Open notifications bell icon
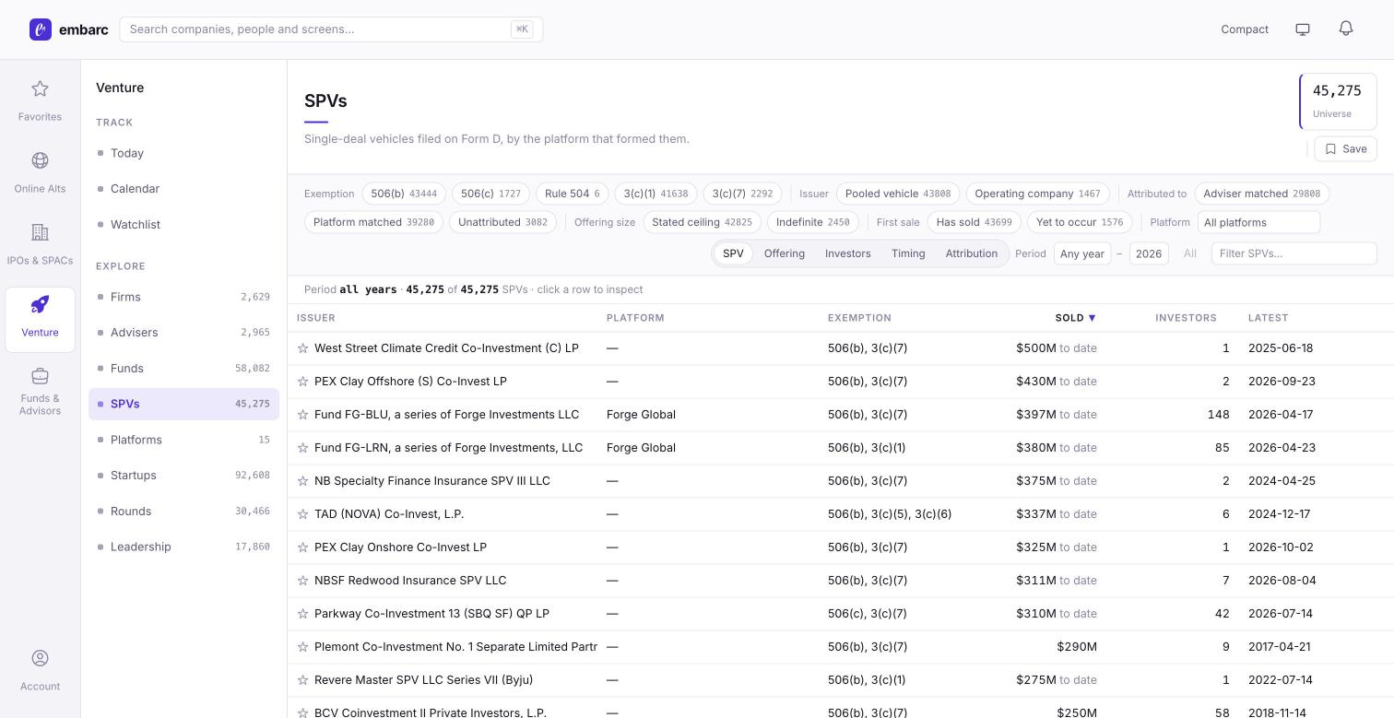The height and width of the screenshot is (718, 1394). click(x=1346, y=29)
